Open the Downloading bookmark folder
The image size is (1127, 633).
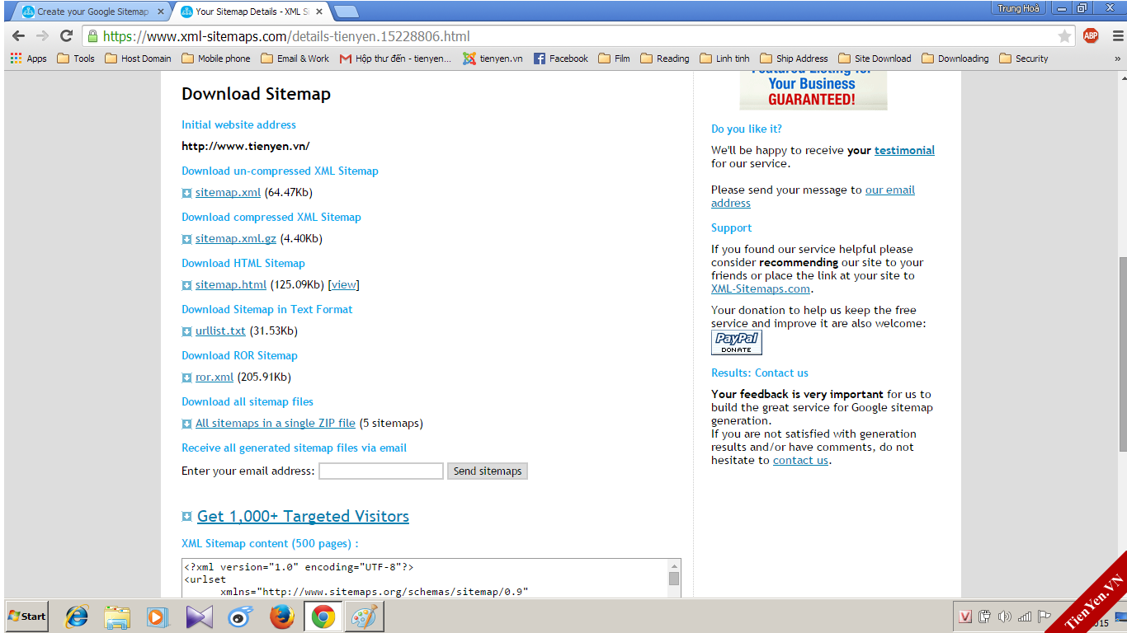pos(955,59)
